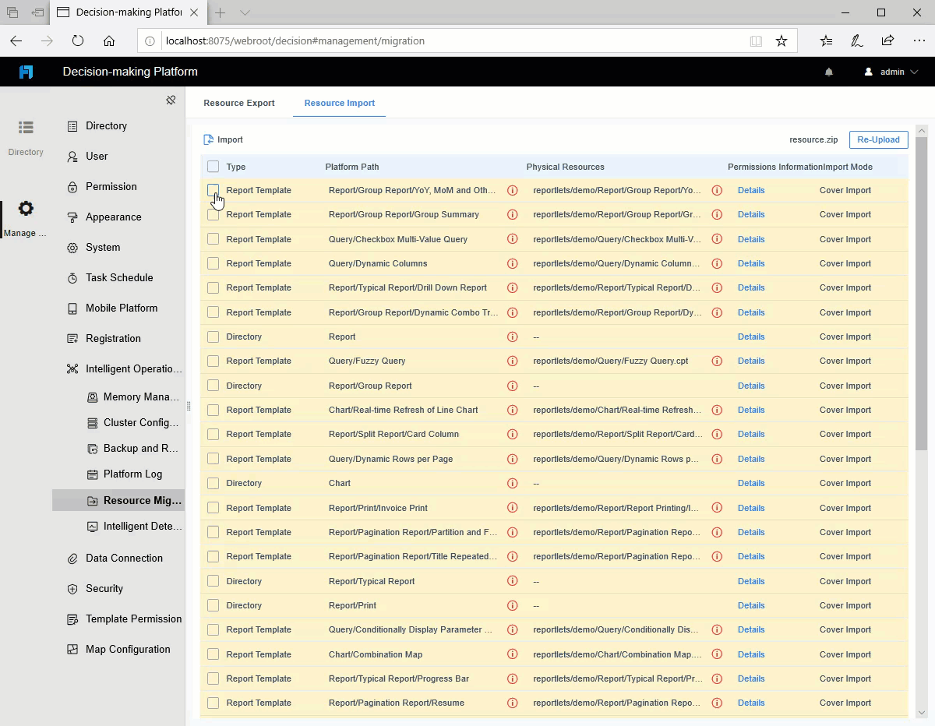Click info icon beside Report/Print/Invoice Print path
The image size is (935, 726).
click(x=512, y=508)
